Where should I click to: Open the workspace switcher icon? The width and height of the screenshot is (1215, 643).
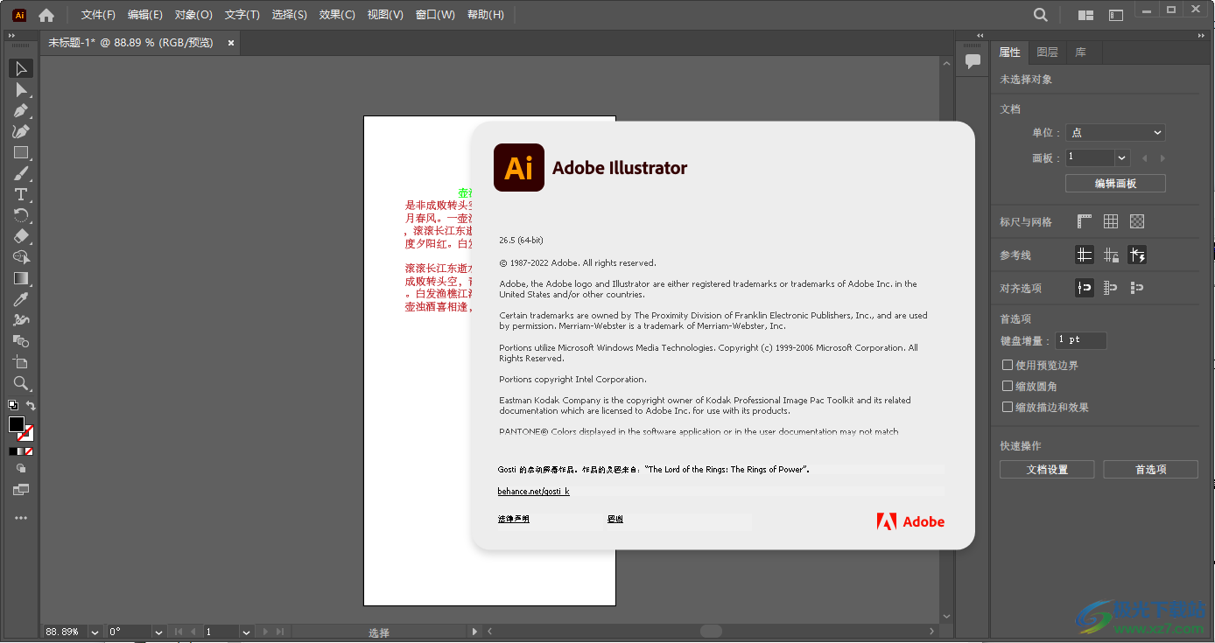(x=1116, y=15)
